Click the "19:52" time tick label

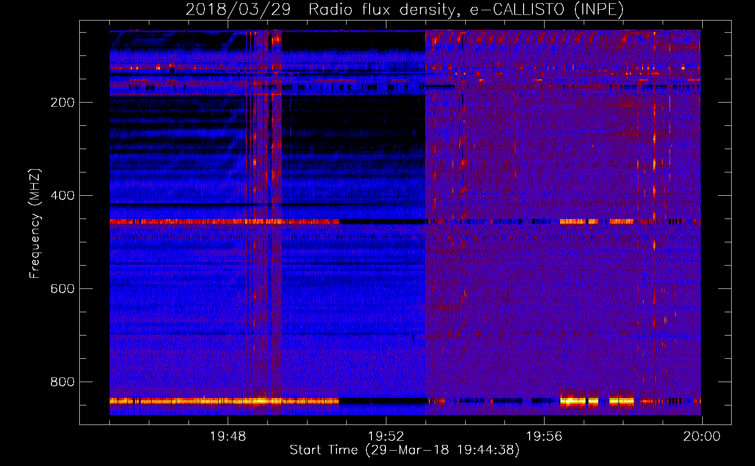click(386, 437)
